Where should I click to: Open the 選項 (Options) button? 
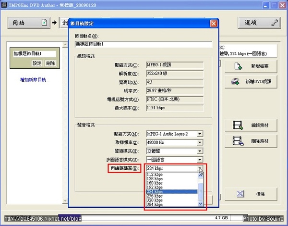(x=259, y=23)
